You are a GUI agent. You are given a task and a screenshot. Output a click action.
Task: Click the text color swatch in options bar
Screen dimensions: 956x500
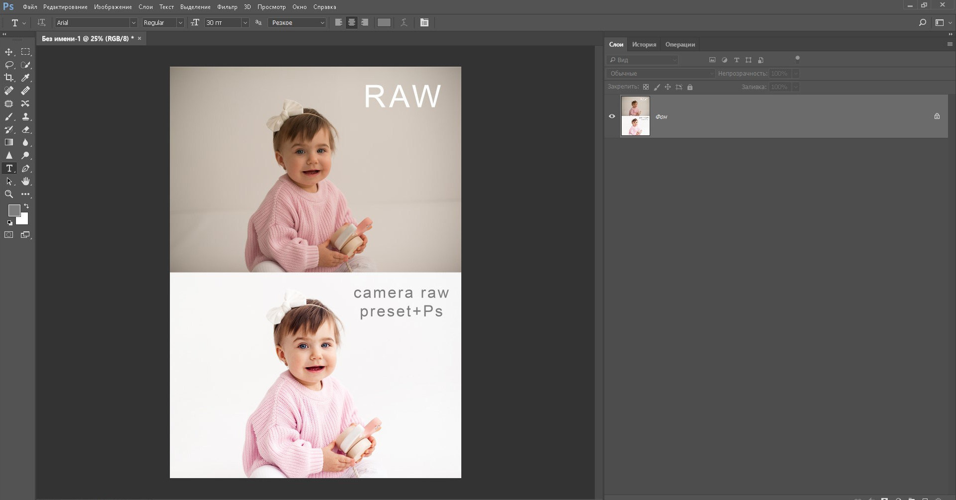(384, 22)
